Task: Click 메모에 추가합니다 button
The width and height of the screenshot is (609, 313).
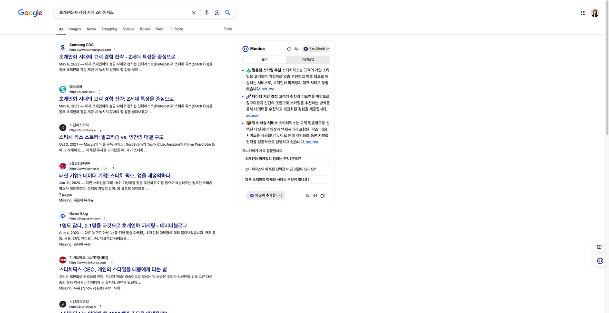Action: pyautogui.click(x=265, y=195)
